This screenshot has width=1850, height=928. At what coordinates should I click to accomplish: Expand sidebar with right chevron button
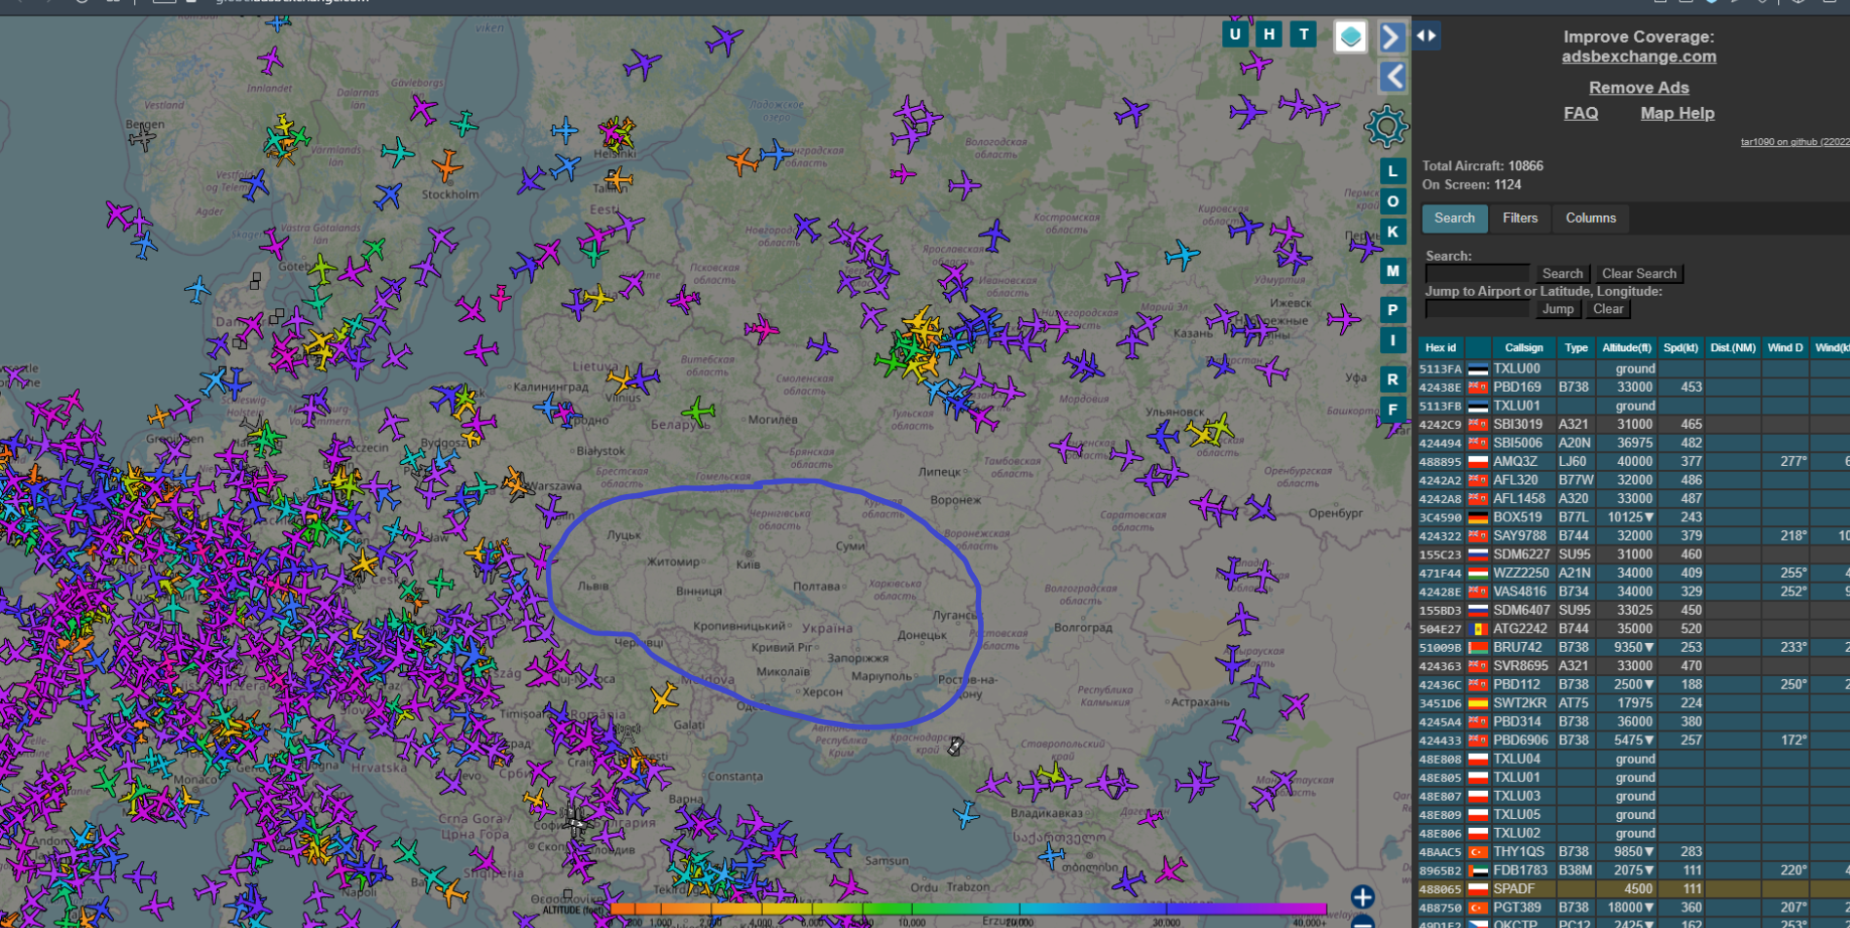(1393, 37)
